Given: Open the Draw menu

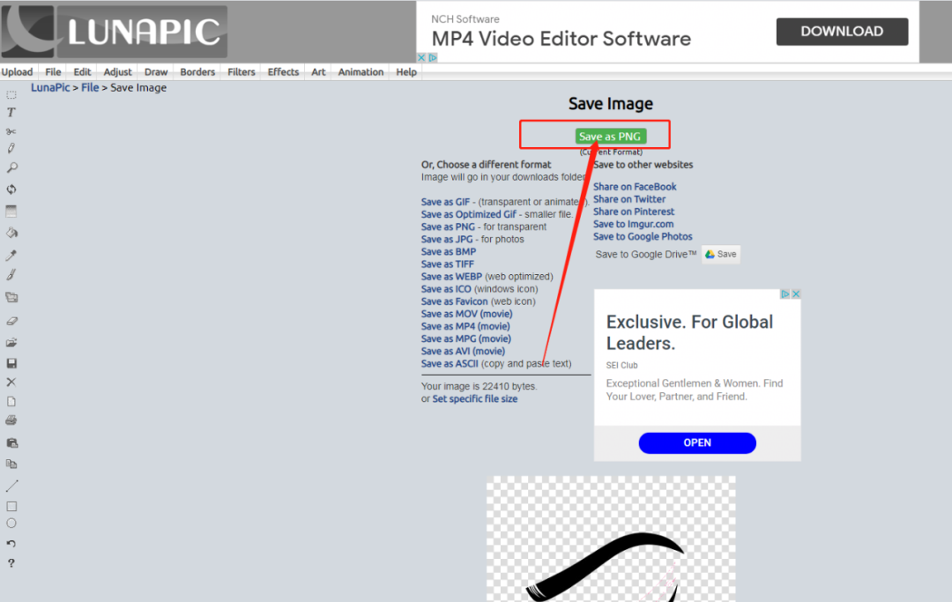Looking at the screenshot, I should point(155,71).
